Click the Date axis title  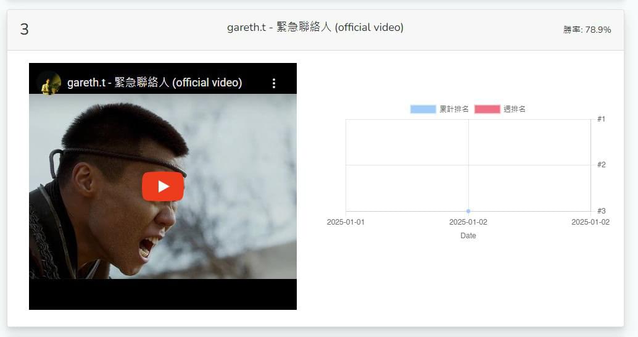pos(468,236)
